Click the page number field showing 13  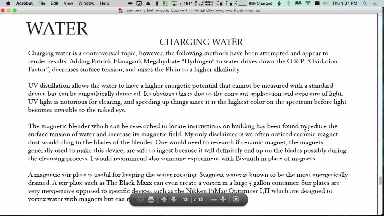pyautogui.click(x=185, y=200)
